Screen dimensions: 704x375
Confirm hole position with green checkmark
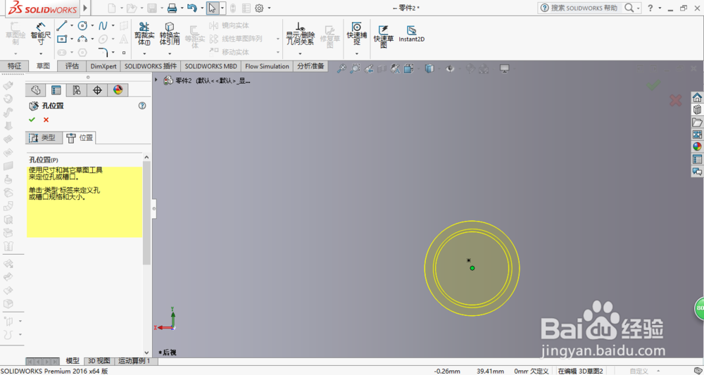tap(32, 120)
